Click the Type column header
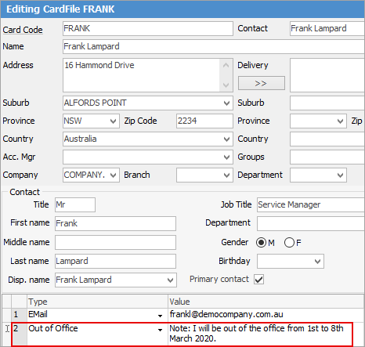 pyautogui.click(x=97, y=302)
